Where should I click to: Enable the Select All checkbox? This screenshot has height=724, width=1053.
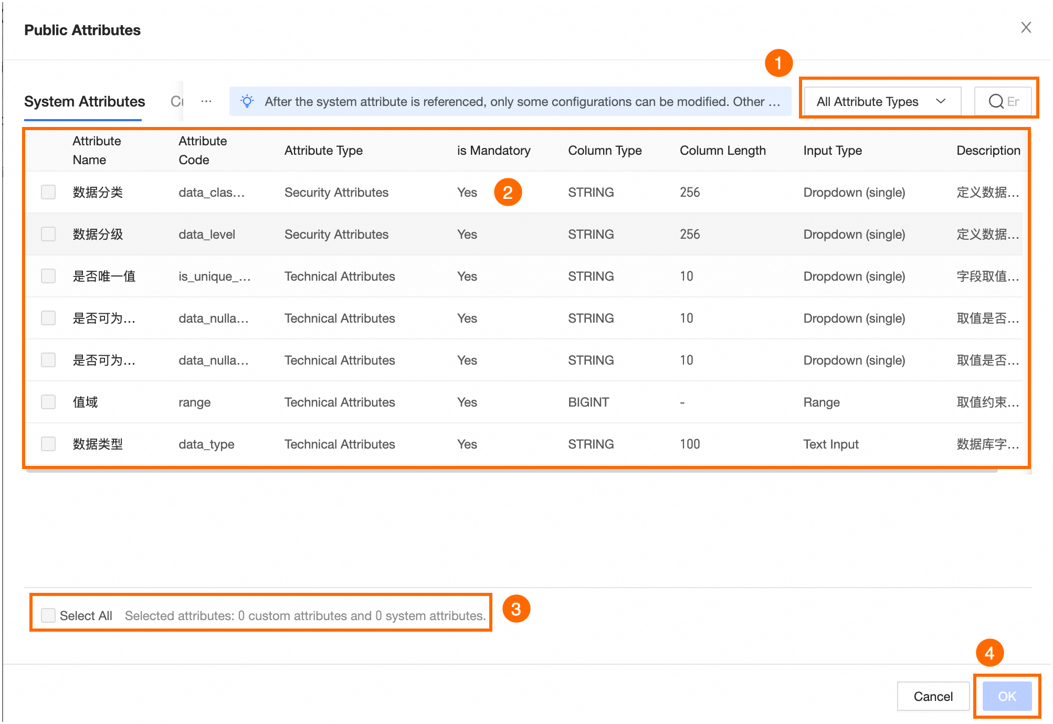click(48, 615)
